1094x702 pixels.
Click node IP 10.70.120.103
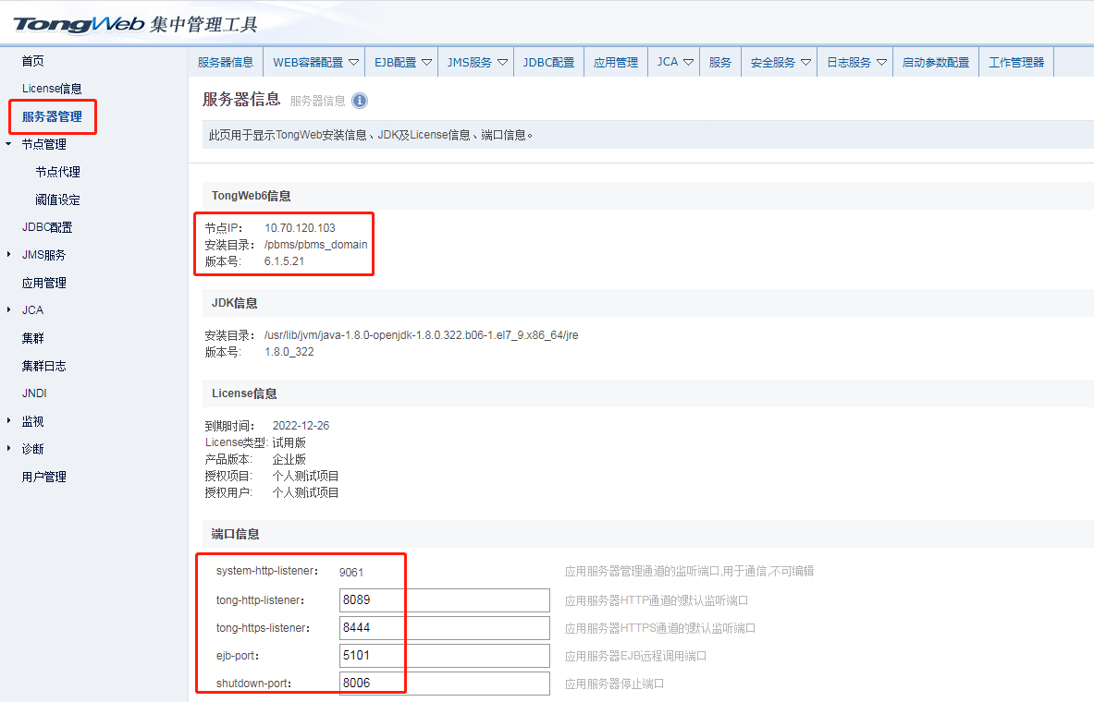pyautogui.click(x=300, y=228)
